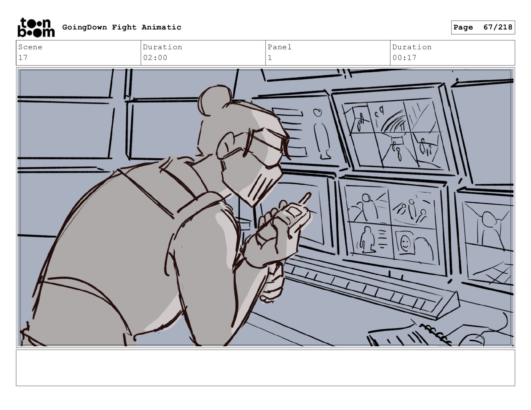Click the Page 67/218 box
The width and height of the screenshot is (531, 410).
(x=483, y=27)
